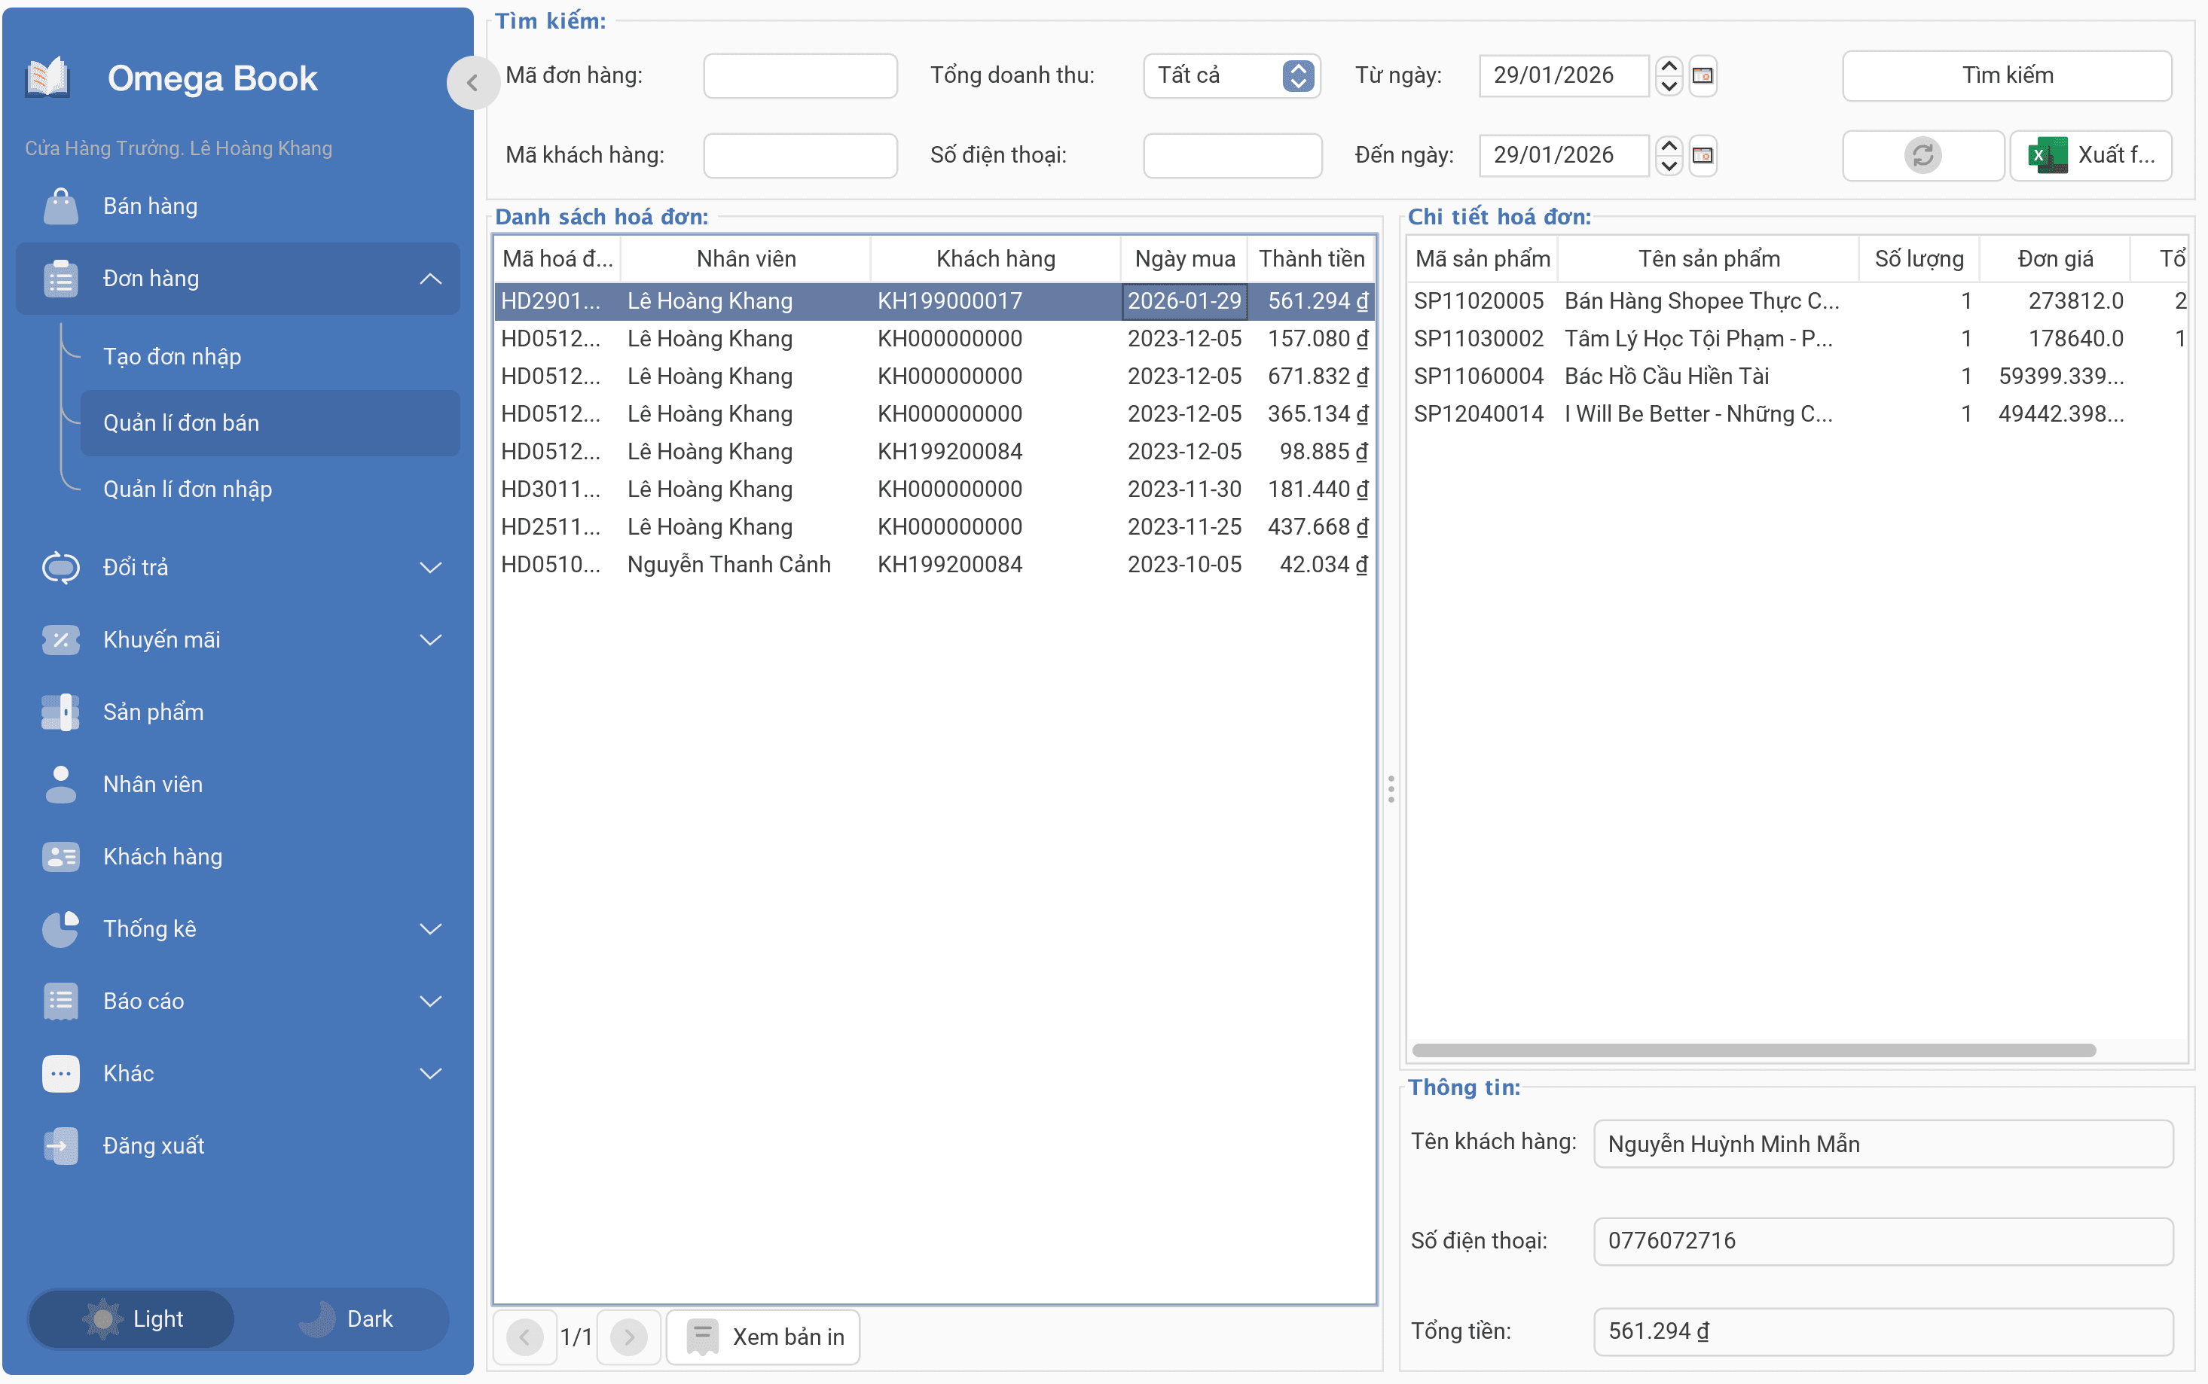Image resolution: width=2208 pixels, height=1384 pixels.
Task: Click the Số điện thoại search field
Action: tap(1232, 154)
